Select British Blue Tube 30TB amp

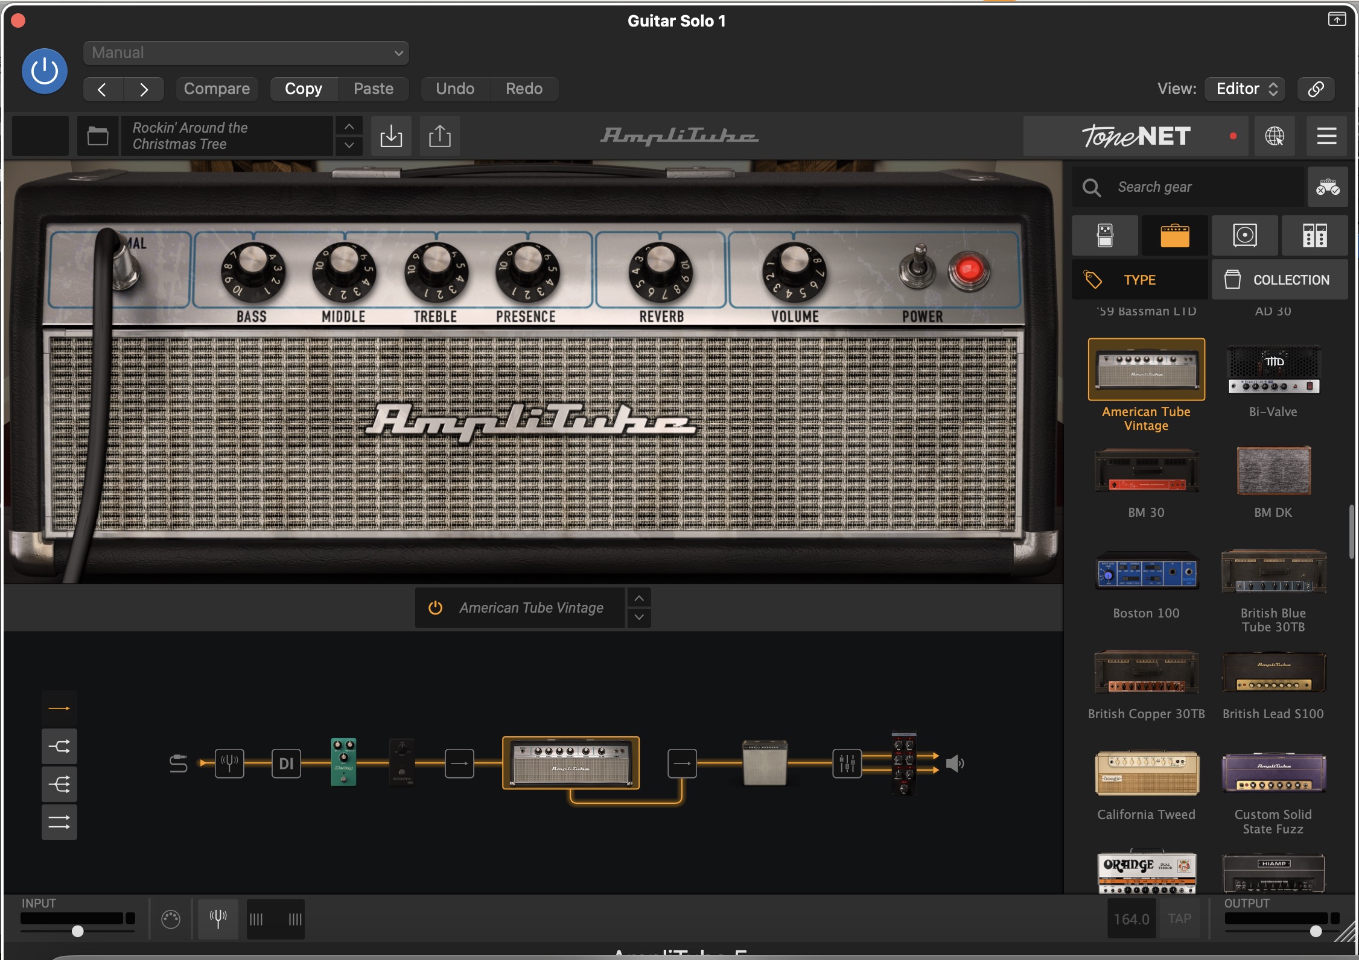[1273, 570]
